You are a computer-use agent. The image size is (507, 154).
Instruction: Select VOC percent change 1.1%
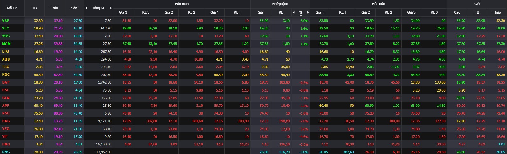point(304,36)
